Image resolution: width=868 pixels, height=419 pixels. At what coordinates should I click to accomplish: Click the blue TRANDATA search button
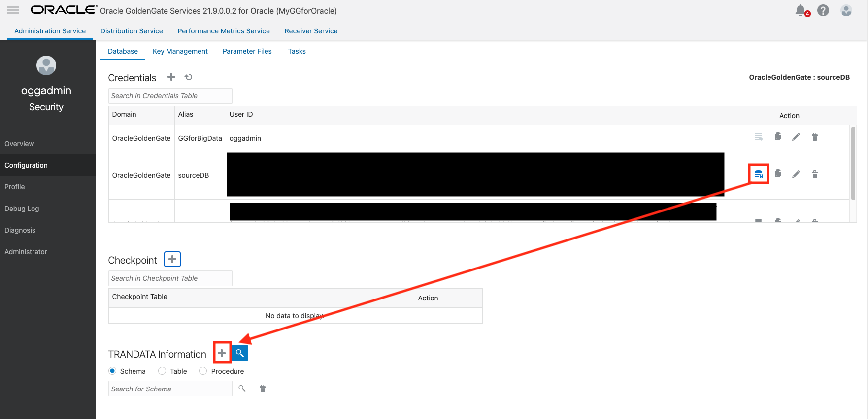[240, 353]
